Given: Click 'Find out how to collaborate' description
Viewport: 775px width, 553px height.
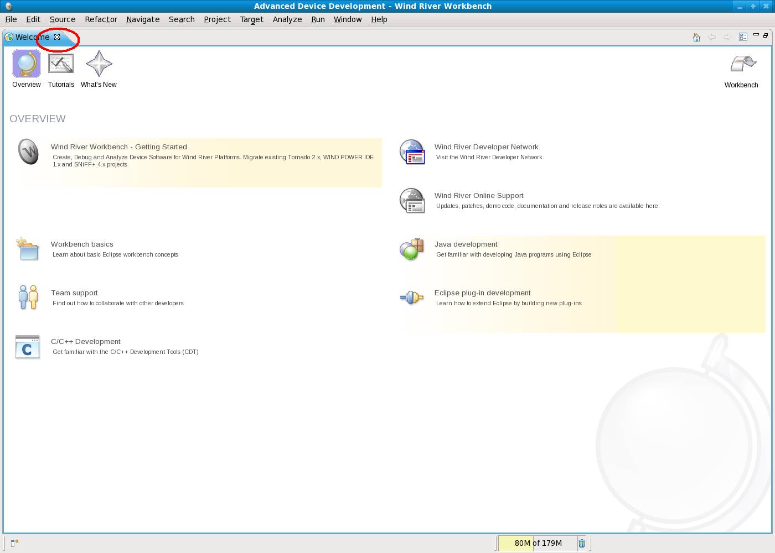Looking at the screenshot, I should [118, 303].
